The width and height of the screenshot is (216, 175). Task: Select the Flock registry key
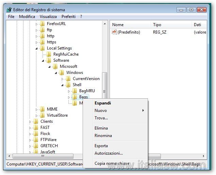[x=45, y=134]
